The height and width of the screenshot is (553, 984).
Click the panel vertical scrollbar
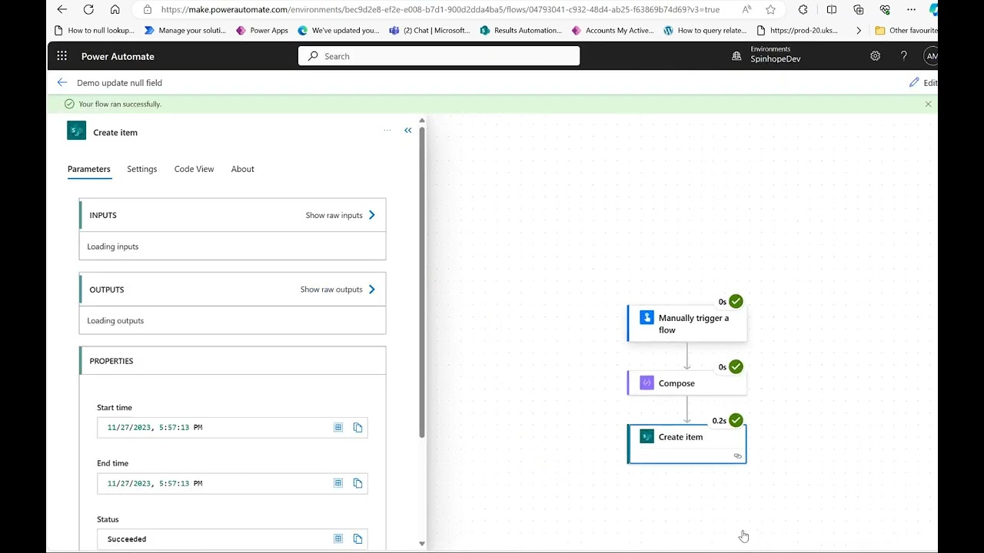tap(421, 282)
